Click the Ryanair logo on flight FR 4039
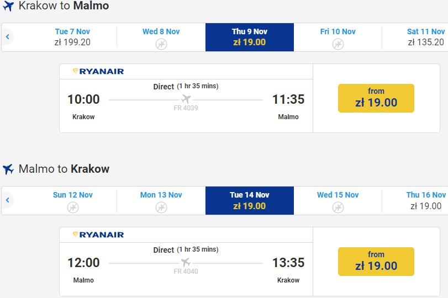The width and height of the screenshot is (448, 298). 98,71
